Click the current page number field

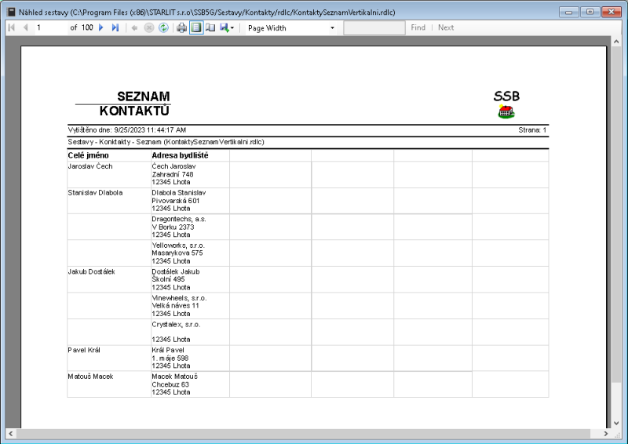point(50,27)
